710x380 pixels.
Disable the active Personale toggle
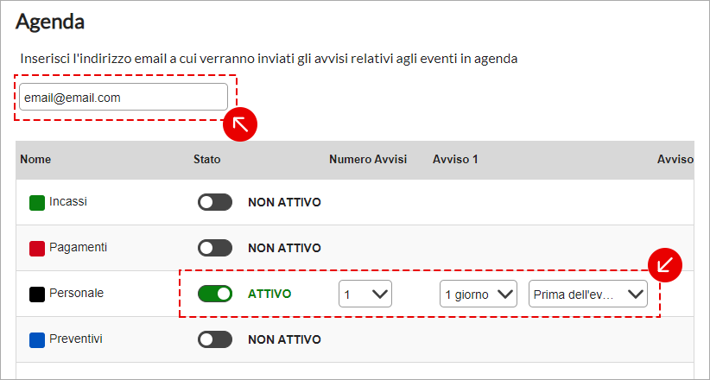coord(215,294)
